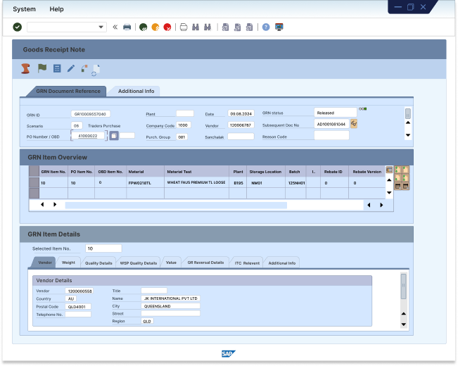Click cell WHEAT FAUS PREMIUM TL LOOSE
Viewport: 458px width, 366px height.
coord(196,182)
